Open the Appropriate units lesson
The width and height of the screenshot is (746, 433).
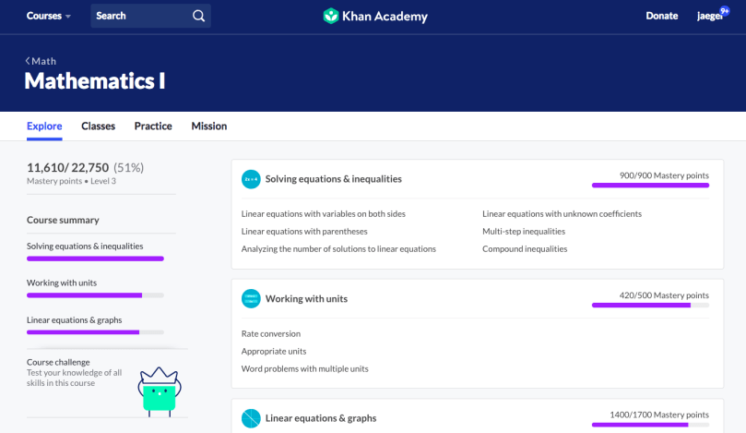(274, 352)
